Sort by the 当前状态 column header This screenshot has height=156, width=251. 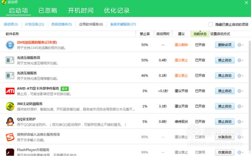(x=200, y=34)
